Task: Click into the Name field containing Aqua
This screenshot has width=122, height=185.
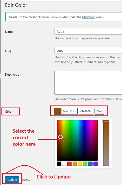Action: pyautogui.click(x=88, y=31)
